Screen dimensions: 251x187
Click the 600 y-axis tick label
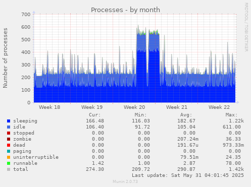click(x=26, y=27)
